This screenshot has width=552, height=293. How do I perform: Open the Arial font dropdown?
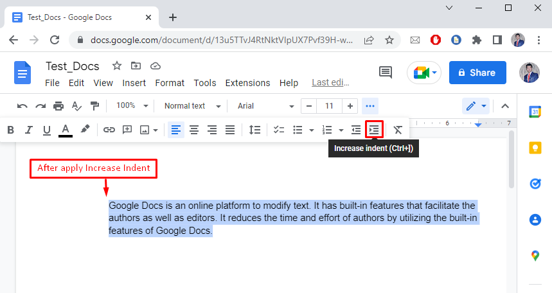(265, 106)
